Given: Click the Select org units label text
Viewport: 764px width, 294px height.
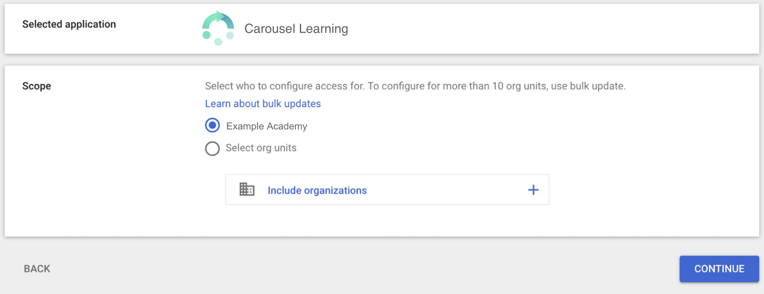Looking at the screenshot, I should (261, 148).
